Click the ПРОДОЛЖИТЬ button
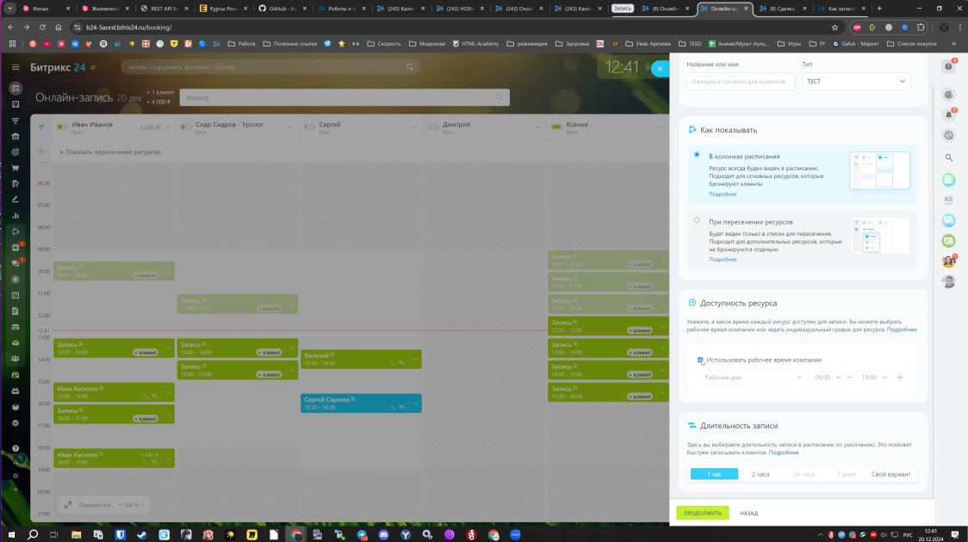The height and width of the screenshot is (542, 968). coord(703,513)
